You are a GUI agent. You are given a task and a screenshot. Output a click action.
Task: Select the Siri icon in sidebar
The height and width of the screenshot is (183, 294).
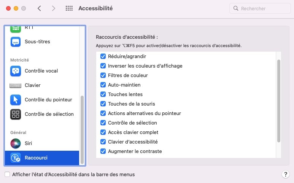[16, 144]
